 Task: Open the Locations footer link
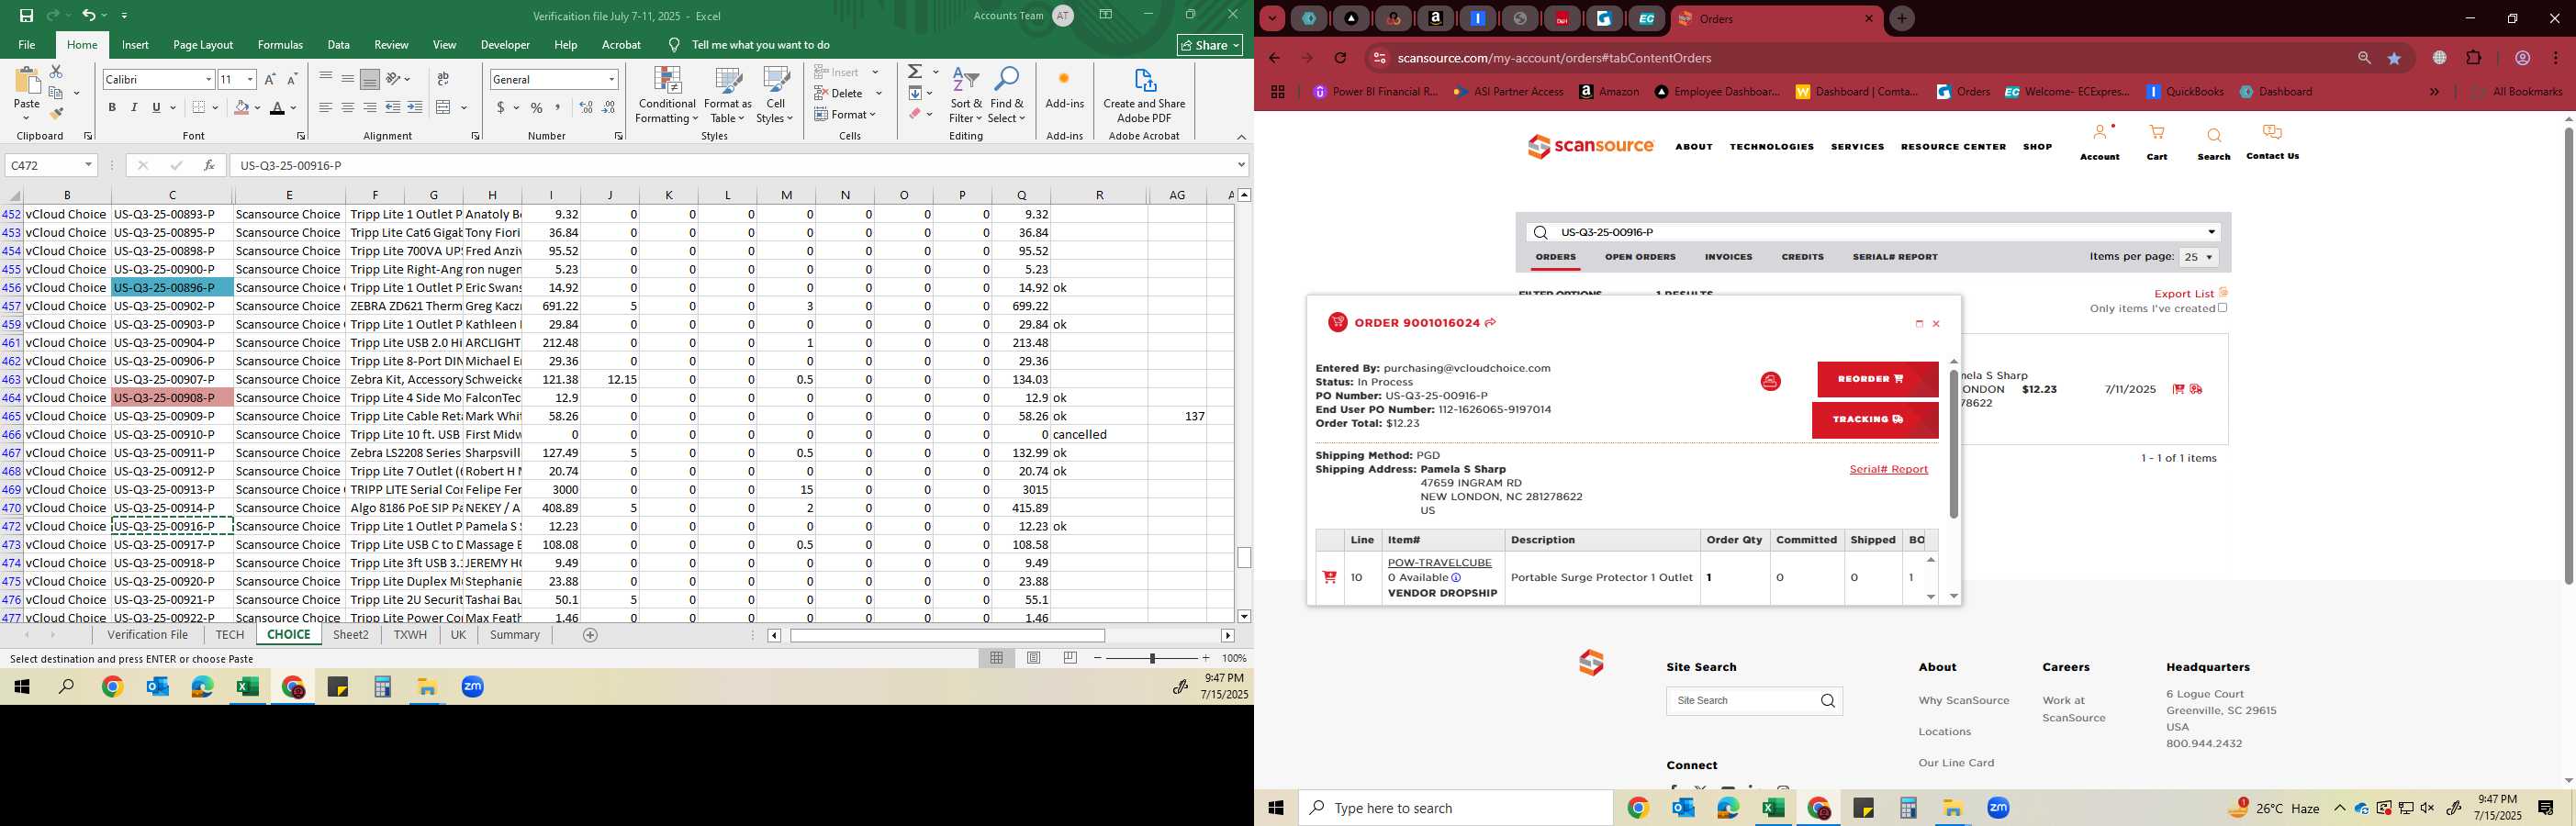[1944, 732]
